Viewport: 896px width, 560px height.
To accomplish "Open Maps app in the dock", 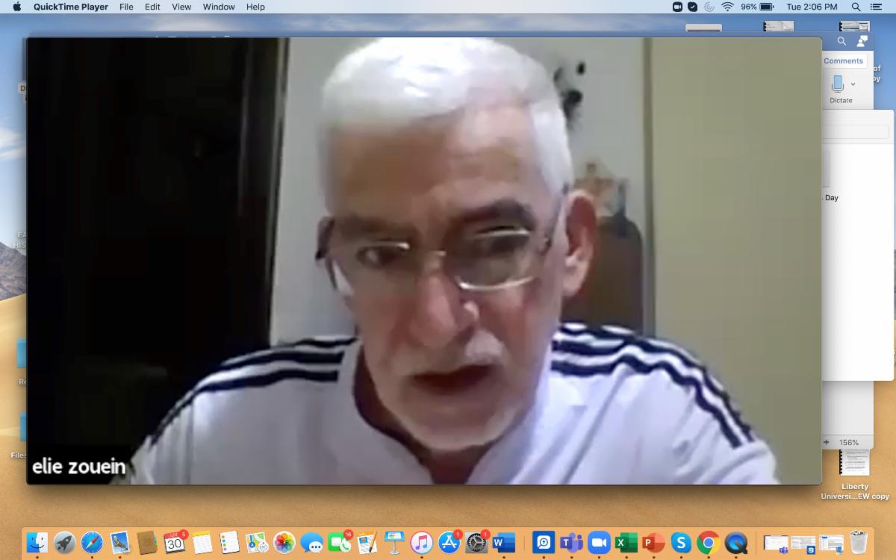I will (257, 543).
